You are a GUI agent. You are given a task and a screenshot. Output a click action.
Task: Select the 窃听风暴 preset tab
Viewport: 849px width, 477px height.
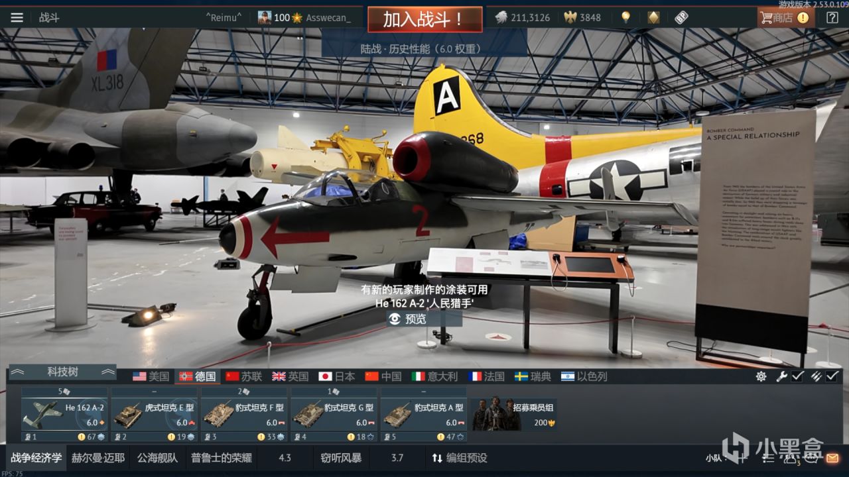[341, 458]
